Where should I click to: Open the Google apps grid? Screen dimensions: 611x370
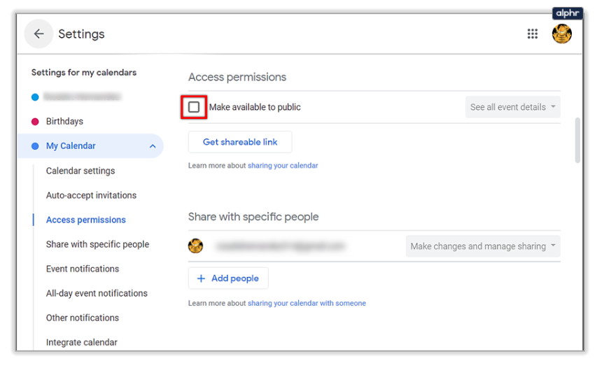533,34
